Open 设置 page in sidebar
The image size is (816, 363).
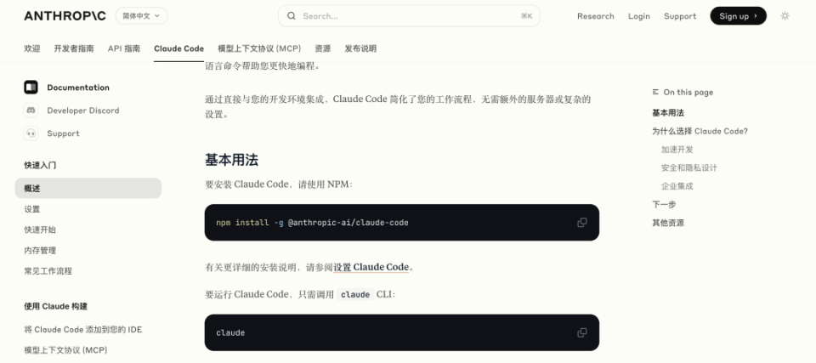[31, 209]
